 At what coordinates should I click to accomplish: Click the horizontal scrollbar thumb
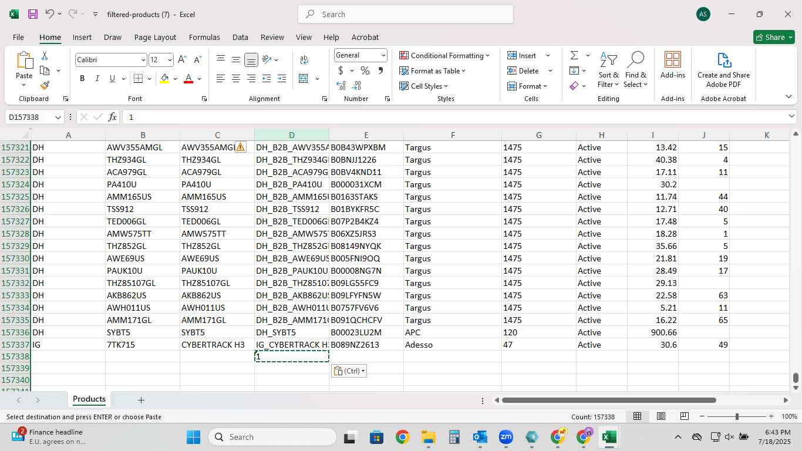609,400
